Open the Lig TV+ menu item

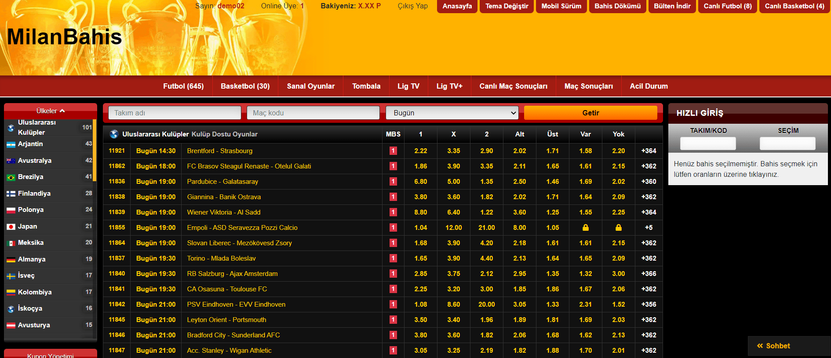coord(449,86)
